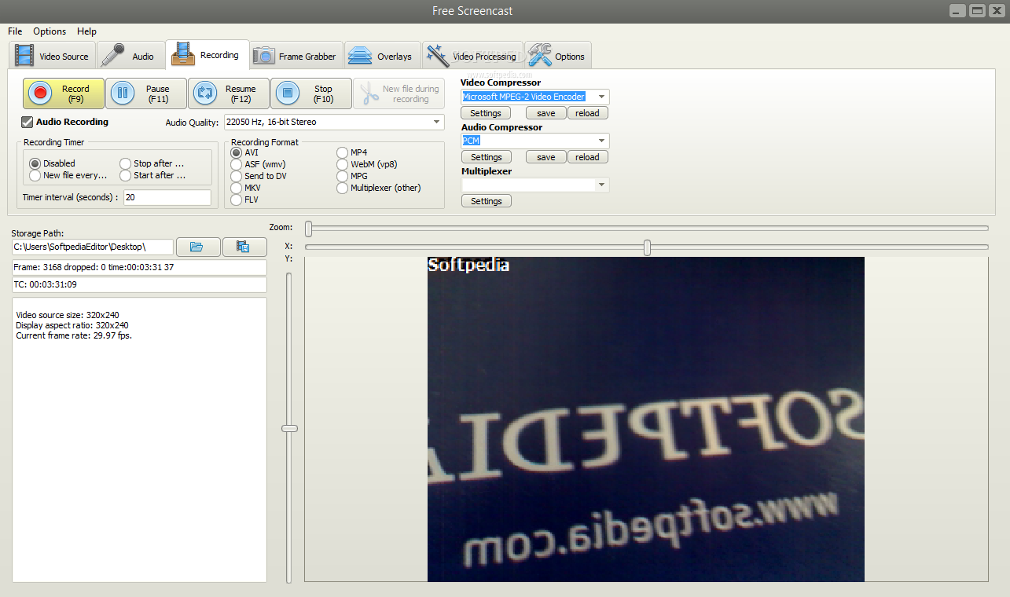Click the microphone Audio tab icon
The height and width of the screenshot is (597, 1010).
pos(113,56)
